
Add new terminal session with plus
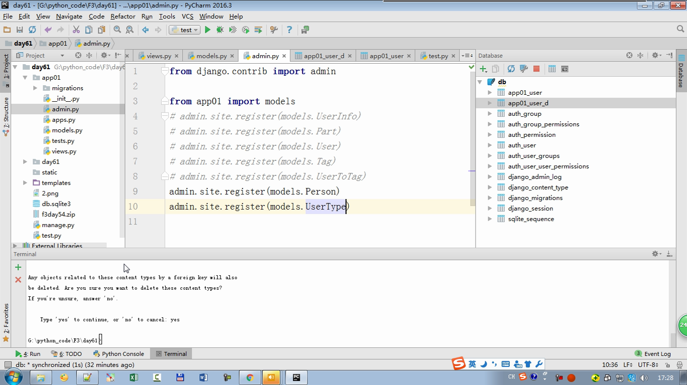(x=18, y=267)
